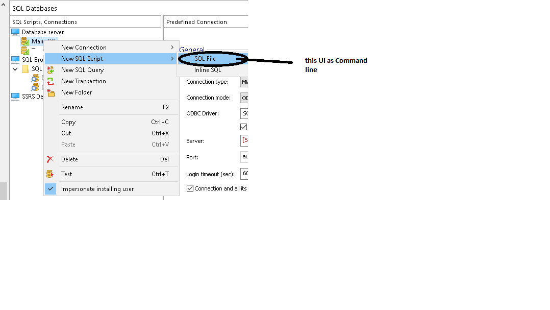
Task: Open the Connection type dropdown
Action: click(x=244, y=82)
